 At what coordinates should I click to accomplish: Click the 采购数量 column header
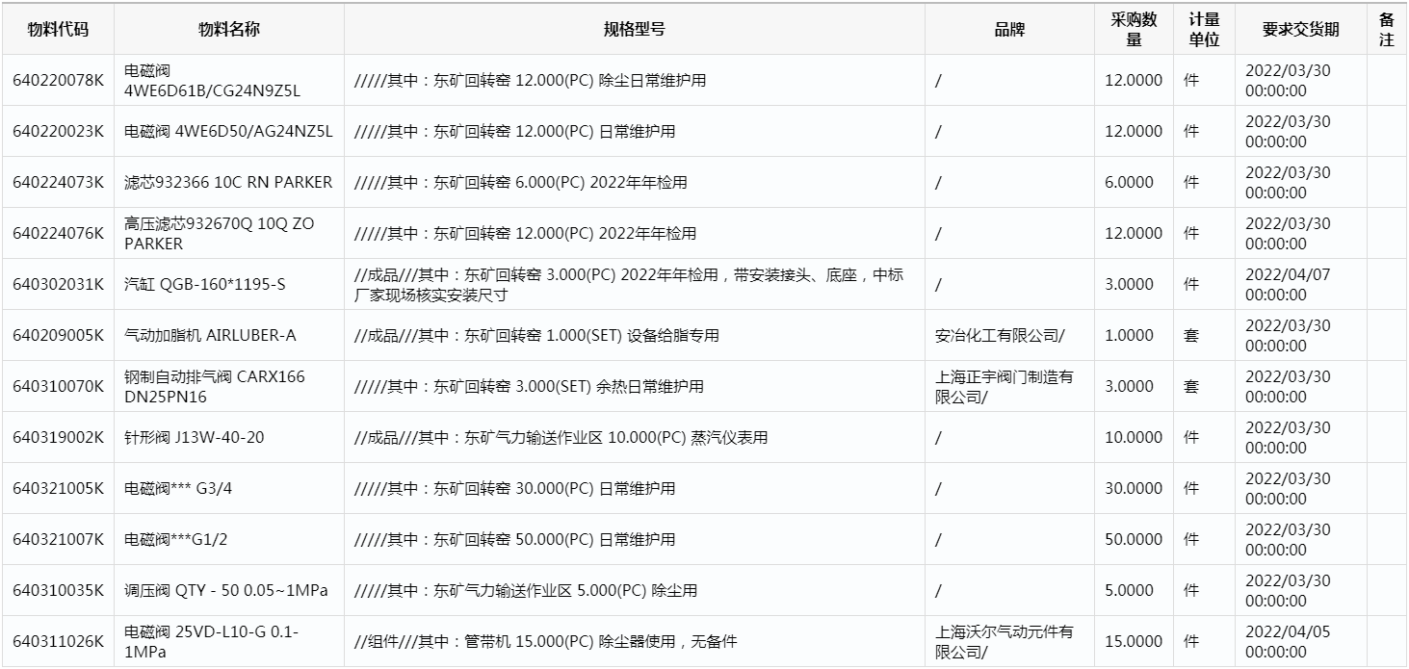[x=1134, y=30]
